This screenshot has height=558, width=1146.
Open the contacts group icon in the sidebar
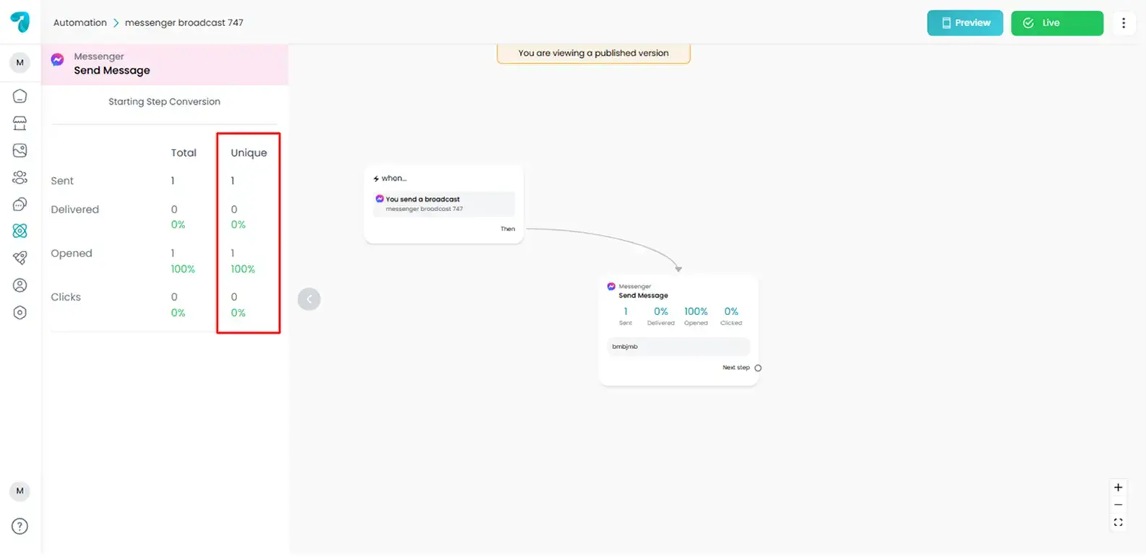[20, 178]
